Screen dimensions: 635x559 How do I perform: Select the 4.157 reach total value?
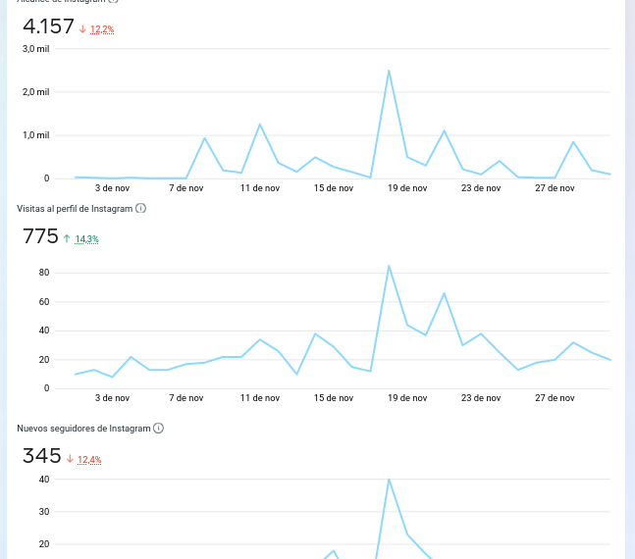(48, 26)
